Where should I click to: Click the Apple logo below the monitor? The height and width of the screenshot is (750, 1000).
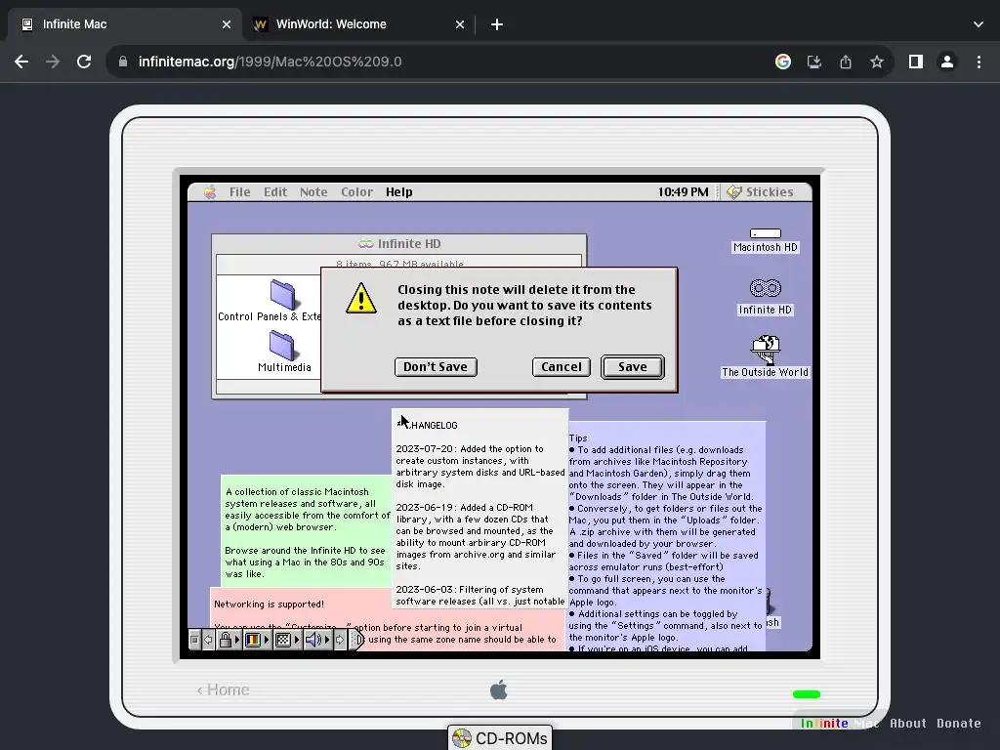click(x=499, y=689)
